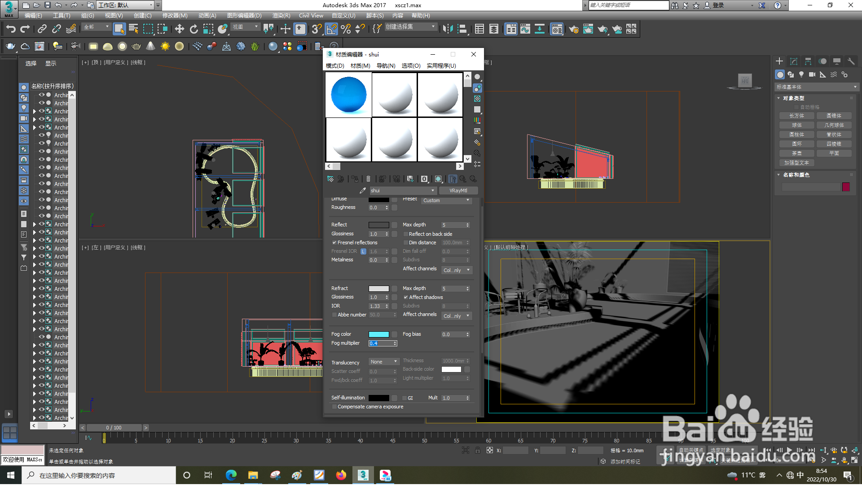Open the 模式(D) menu in material editor

pos(334,66)
